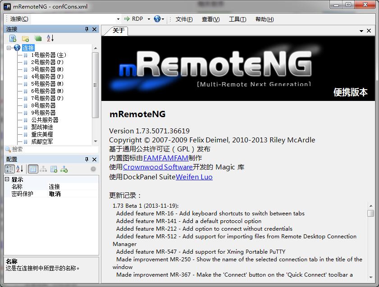Close the 配置 panel
This screenshot has width=379, height=287.
[x=95, y=159]
